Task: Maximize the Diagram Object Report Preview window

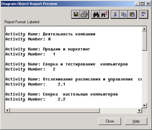Action: click(x=142, y=4)
